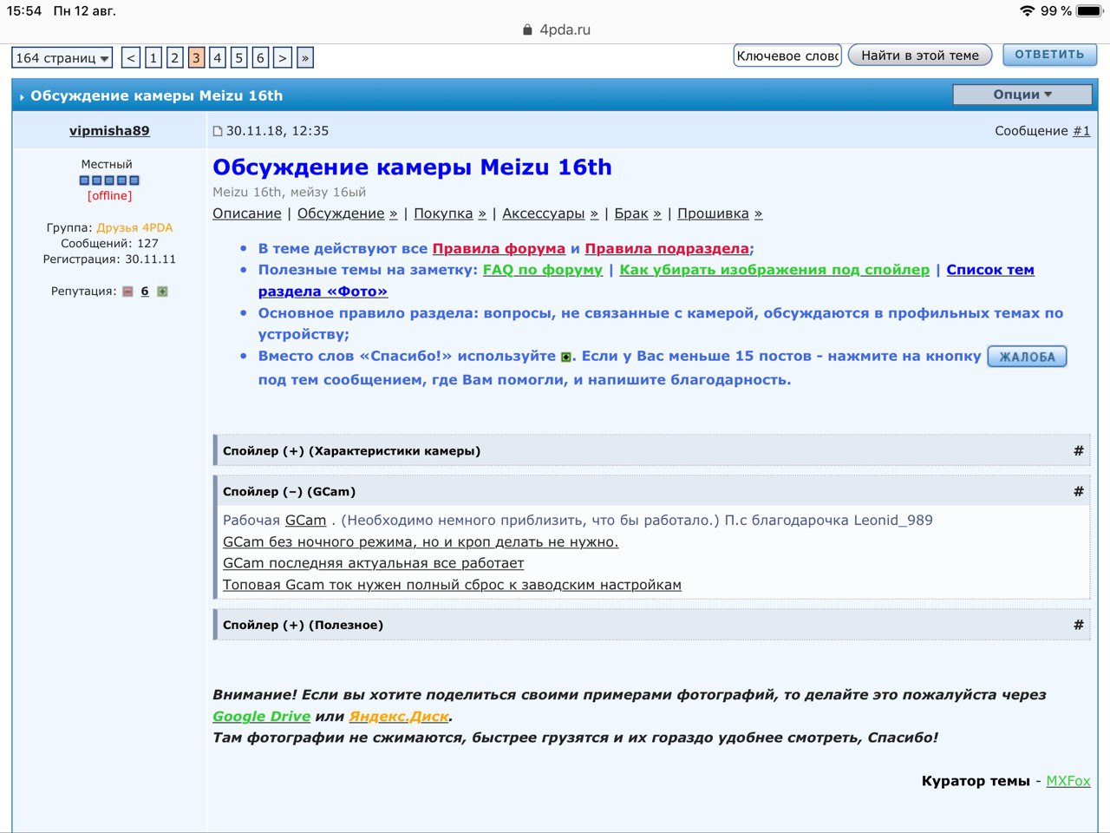Click thread title Обсуждение камеры Meizu 16th in blue bar
The height and width of the screenshot is (833, 1110).
156,95
